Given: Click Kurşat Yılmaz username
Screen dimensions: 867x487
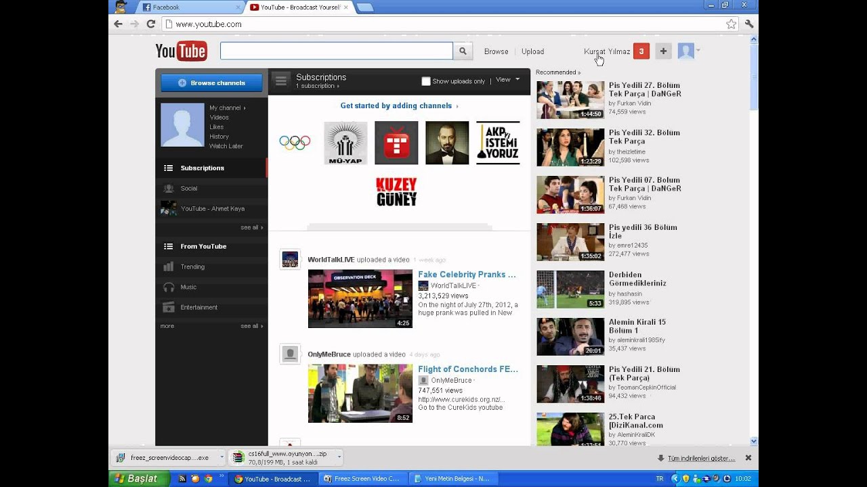Looking at the screenshot, I should click(x=607, y=51).
